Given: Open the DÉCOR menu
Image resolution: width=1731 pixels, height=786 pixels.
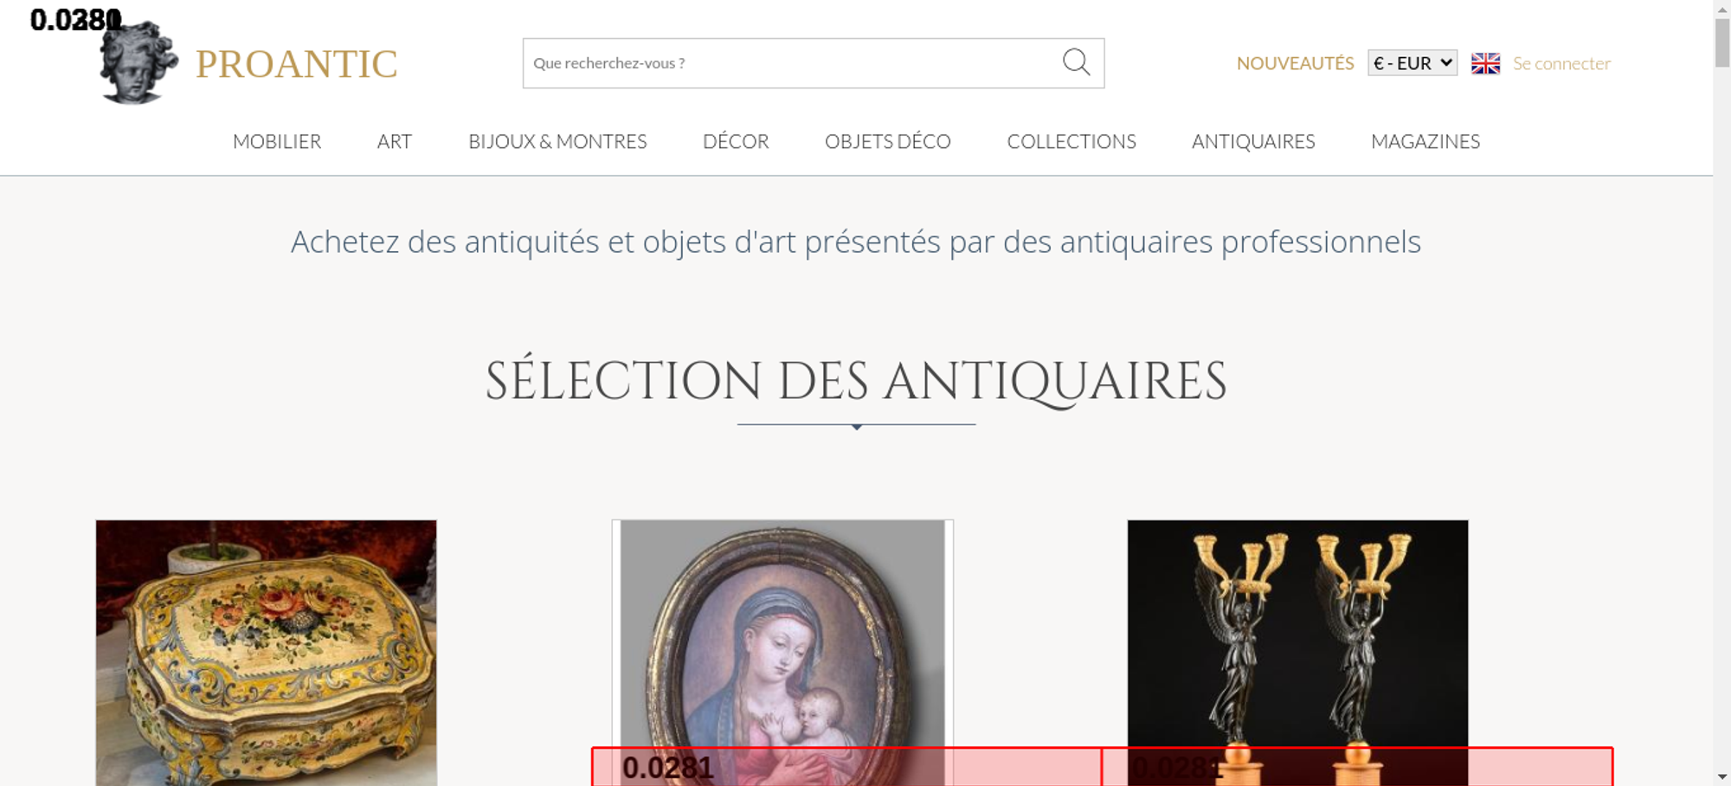Looking at the screenshot, I should point(736,141).
